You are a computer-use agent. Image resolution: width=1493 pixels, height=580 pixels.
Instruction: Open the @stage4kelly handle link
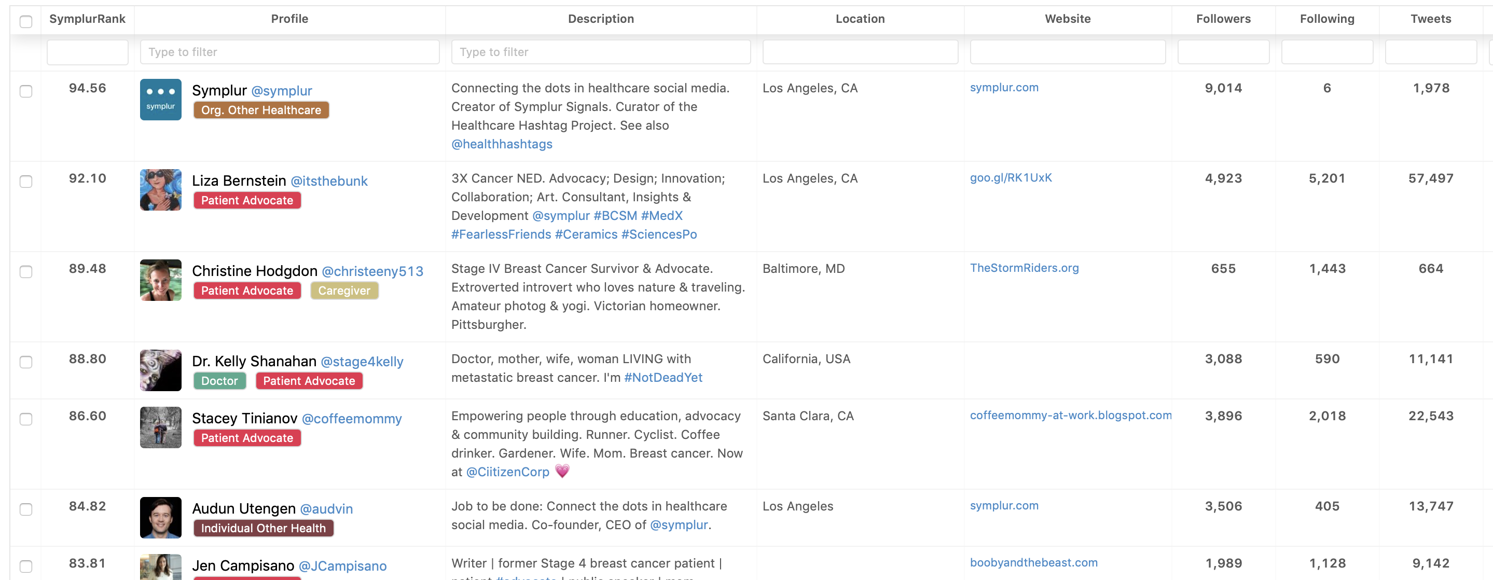[x=362, y=362]
